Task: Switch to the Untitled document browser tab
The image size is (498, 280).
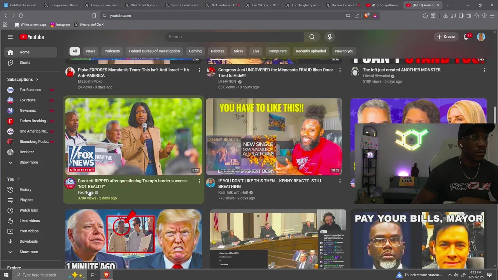Action: pyautogui.click(x=20, y=5)
